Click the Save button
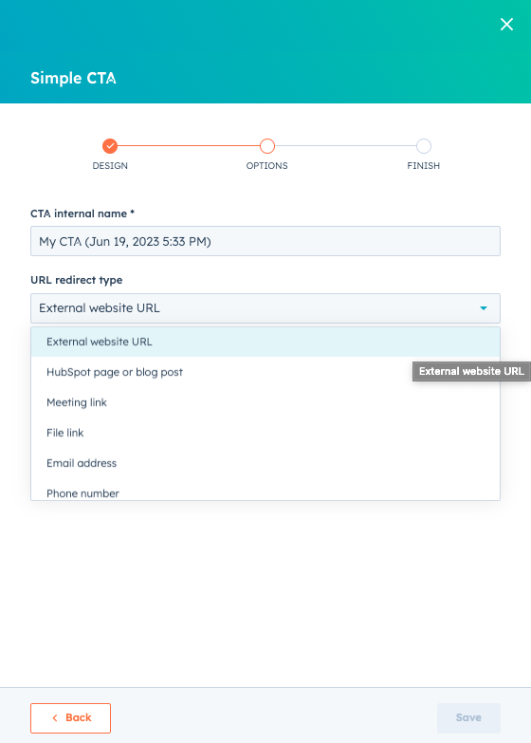The image size is (531, 743). [468, 718]
